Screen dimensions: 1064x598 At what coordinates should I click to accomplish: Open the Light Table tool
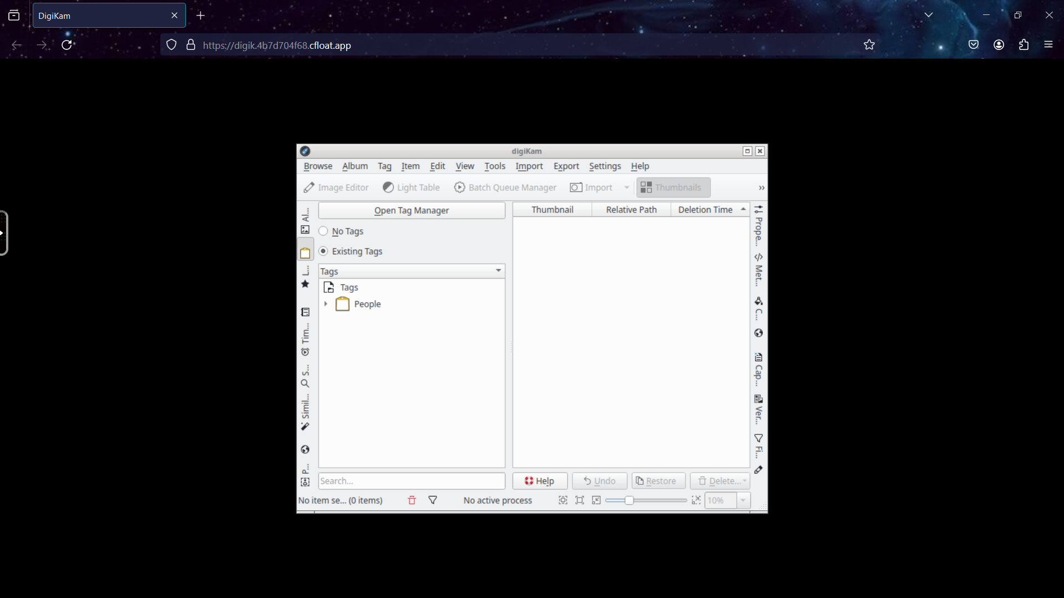point(411,187)
